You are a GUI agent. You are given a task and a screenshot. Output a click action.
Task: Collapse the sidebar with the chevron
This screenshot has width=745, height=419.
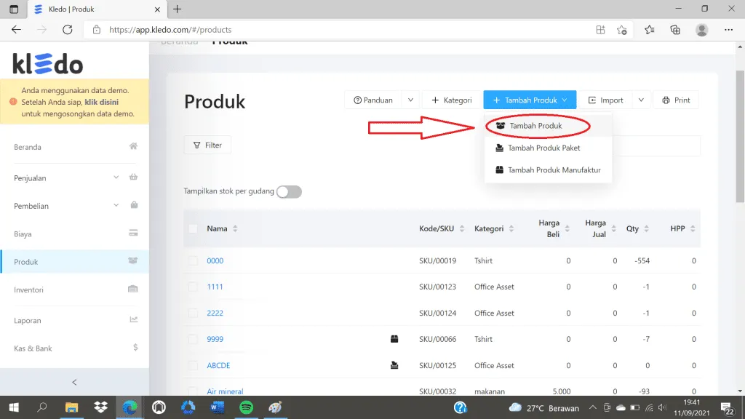coord(73,382)
